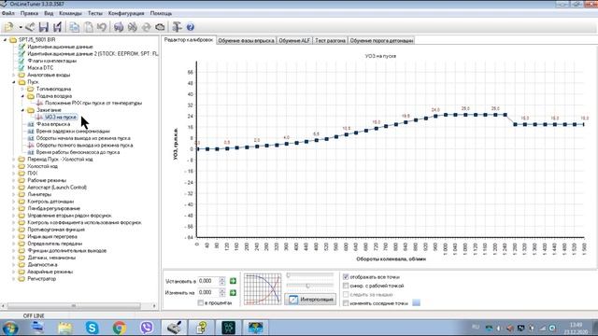Collapse the Пуск folder
The height and width of the screenshot is (336, 598).
14,82
